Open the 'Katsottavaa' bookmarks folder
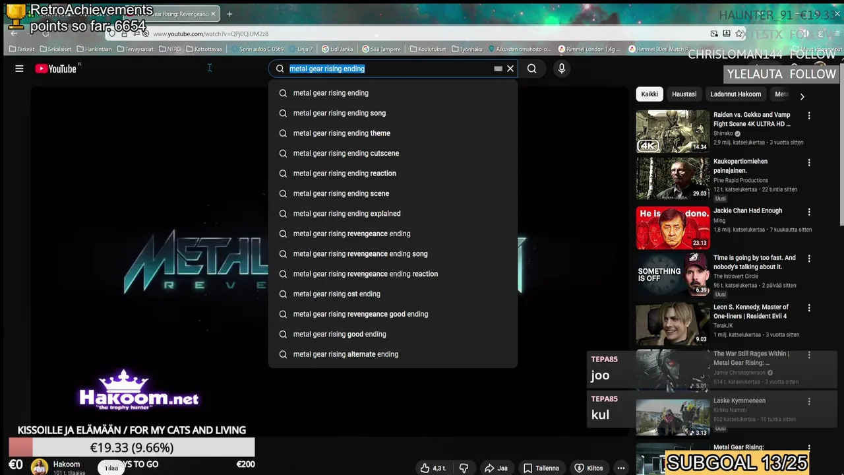844x475 pixels. (204, 49)
